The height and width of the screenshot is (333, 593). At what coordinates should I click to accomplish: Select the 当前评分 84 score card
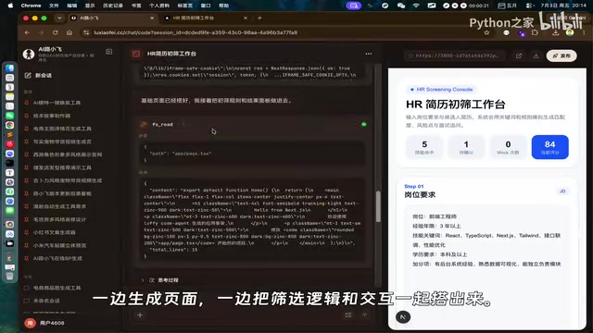pos(549,147)
